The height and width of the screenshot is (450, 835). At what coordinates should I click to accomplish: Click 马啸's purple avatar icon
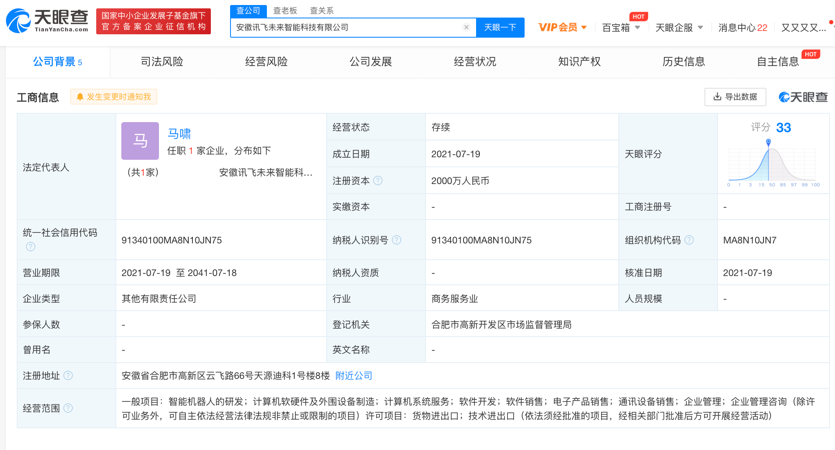[140, 141]
